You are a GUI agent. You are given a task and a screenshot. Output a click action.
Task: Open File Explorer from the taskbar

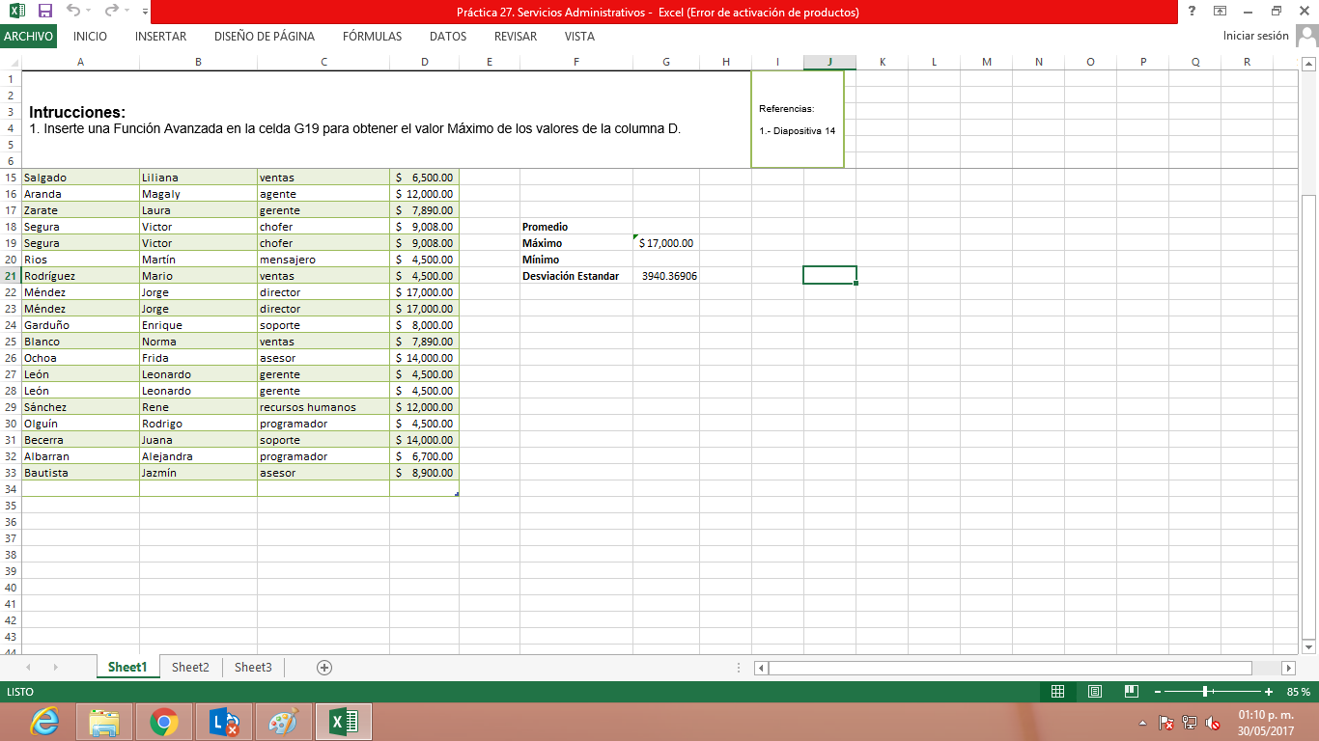pos(104,722)
